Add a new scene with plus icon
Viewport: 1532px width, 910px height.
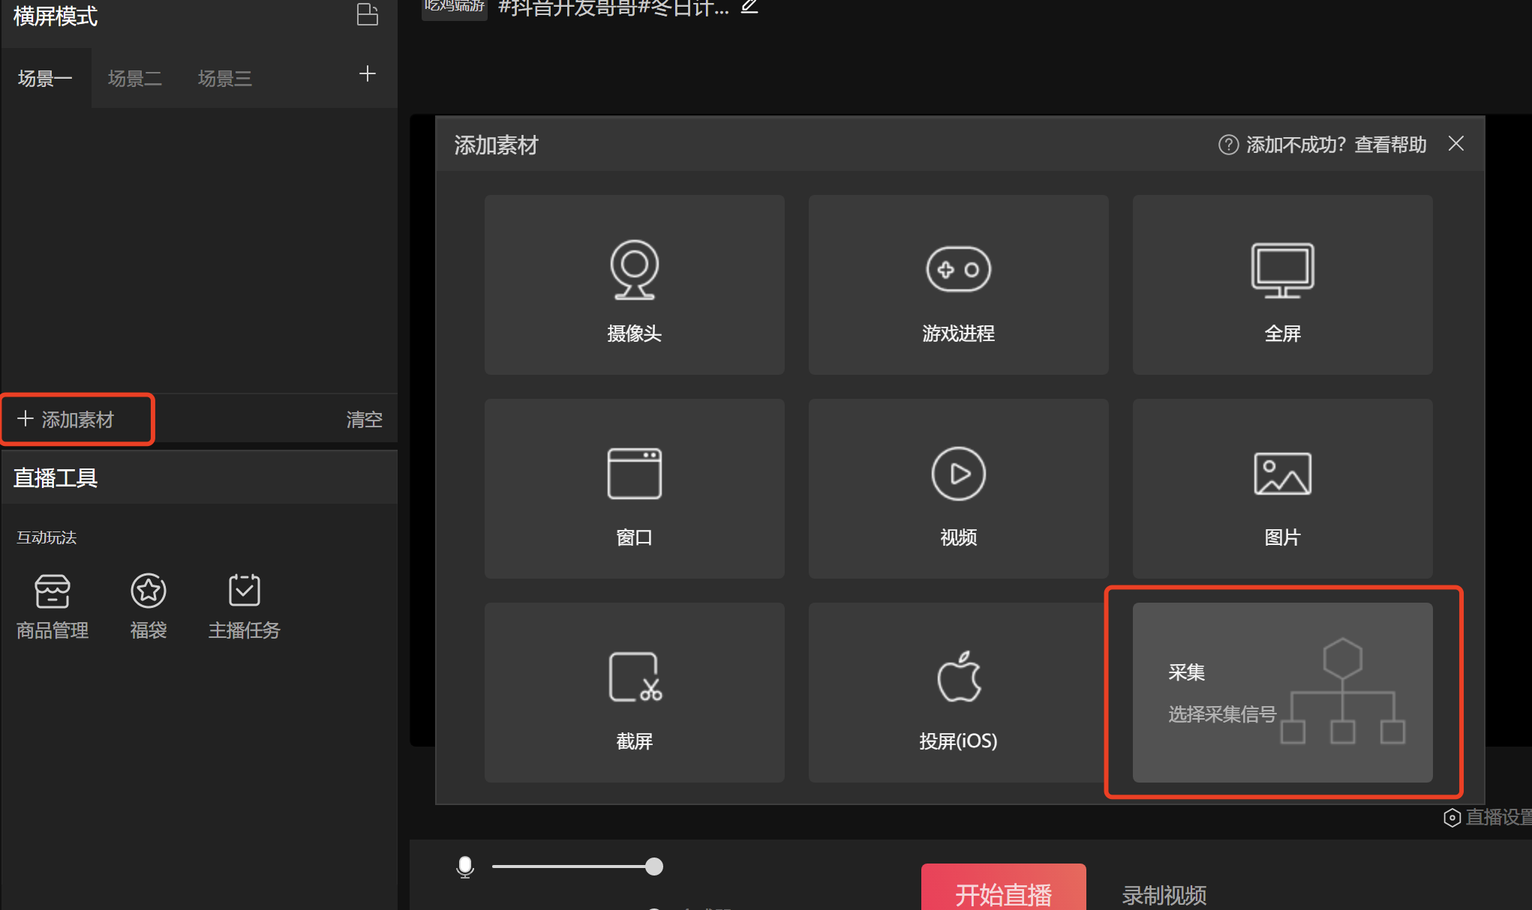click(x=367, y=74)
